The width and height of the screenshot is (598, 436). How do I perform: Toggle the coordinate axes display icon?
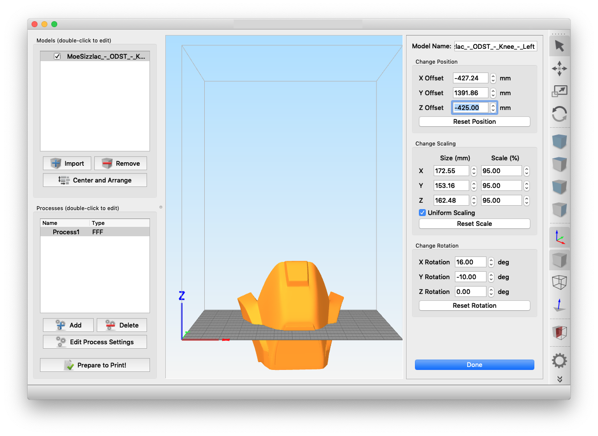[x=560, y=237]
